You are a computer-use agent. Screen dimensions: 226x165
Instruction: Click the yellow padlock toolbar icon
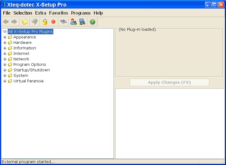point(45,22)
